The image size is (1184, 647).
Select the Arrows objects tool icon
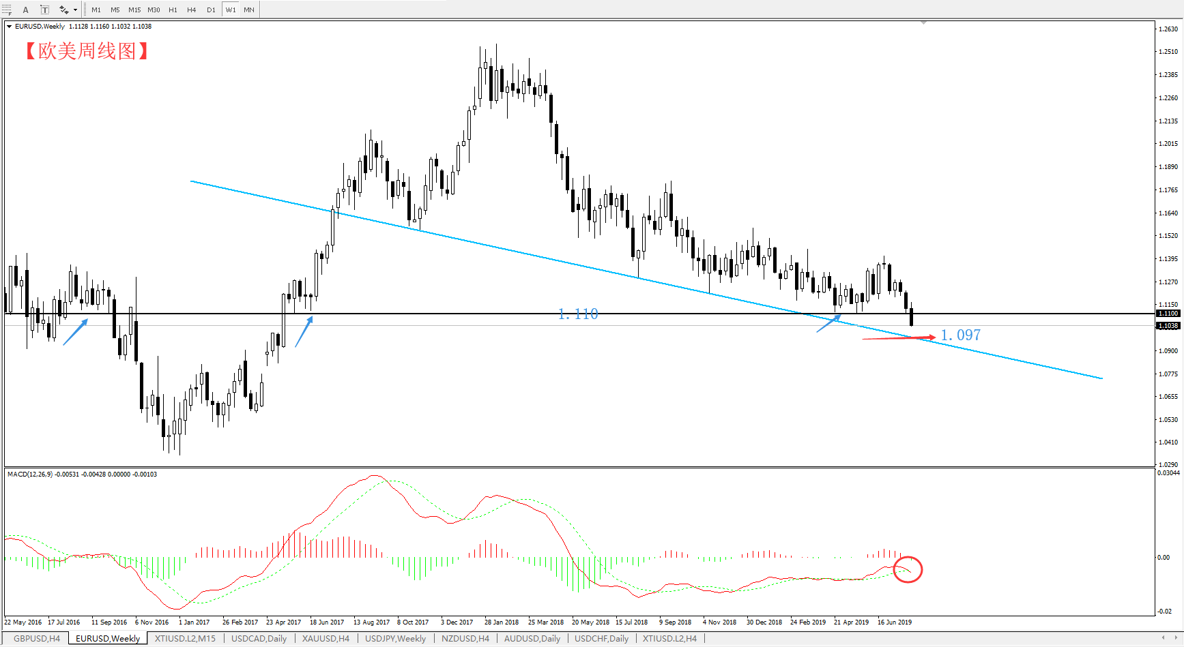[63, 10]
